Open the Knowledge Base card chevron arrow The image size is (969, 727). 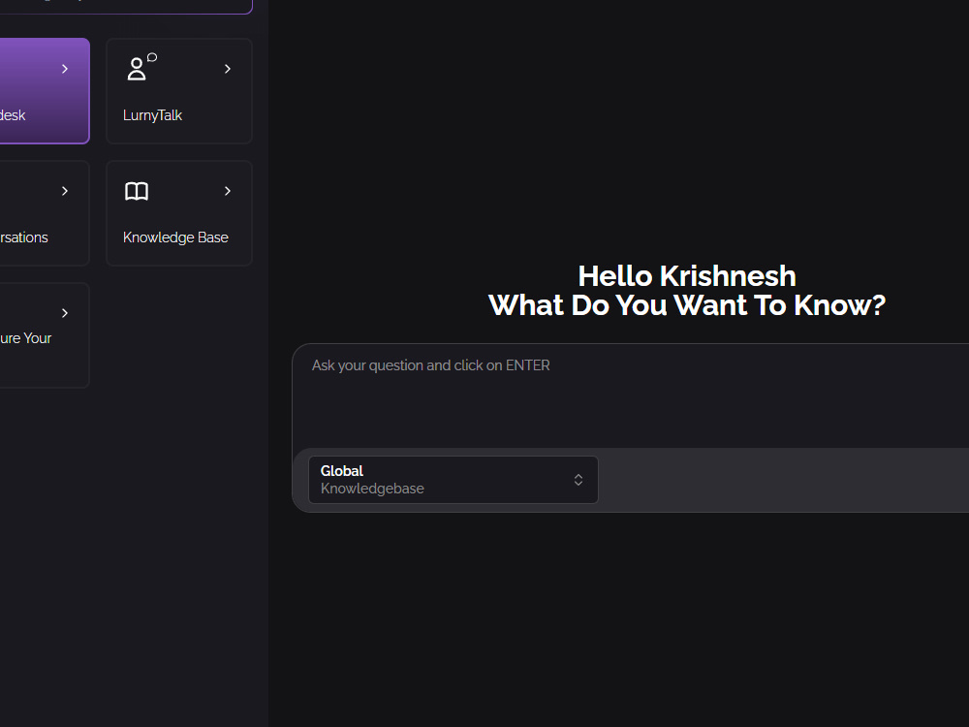(x=228, y=191)
